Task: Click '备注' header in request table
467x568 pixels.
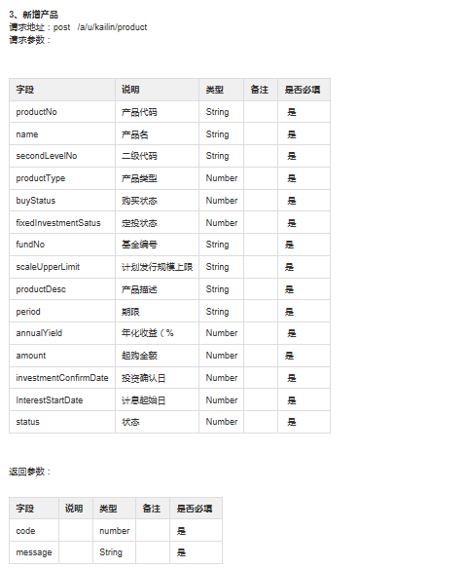Action: click(x=260, y=90)
